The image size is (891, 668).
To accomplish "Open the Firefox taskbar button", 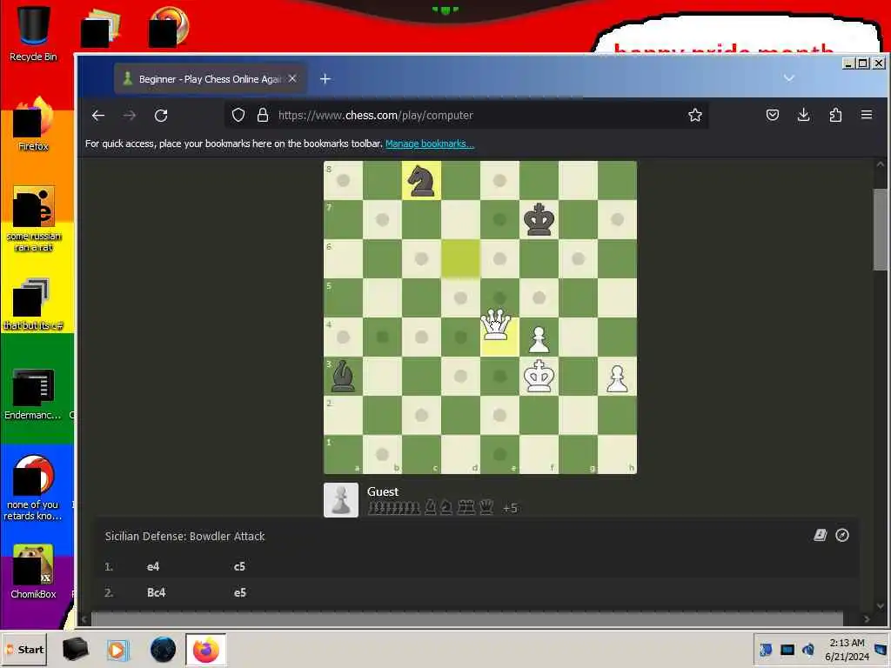I will (x=205, y=649).
